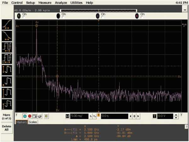This screenshot has height=142, width=189.
Task: Open the Help menu
Action: pyautogui.click(x=89, y=3)
